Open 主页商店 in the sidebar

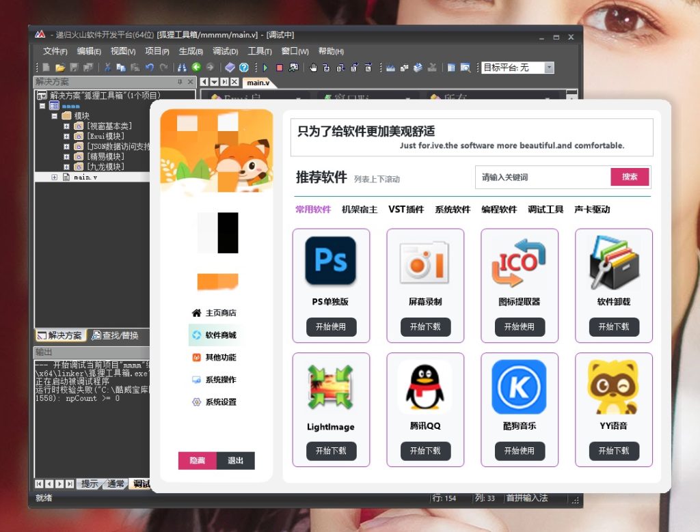[214, 313]
